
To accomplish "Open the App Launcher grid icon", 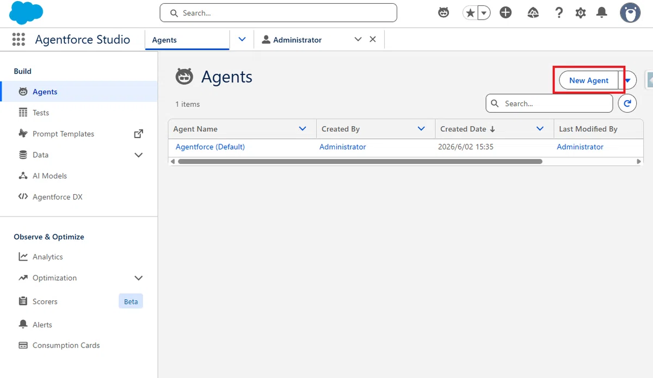I will (19, 40).
